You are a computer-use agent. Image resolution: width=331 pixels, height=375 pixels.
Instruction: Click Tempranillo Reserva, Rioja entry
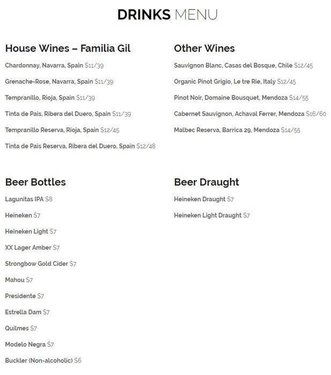pyautogui.click(x=62, y=130)
